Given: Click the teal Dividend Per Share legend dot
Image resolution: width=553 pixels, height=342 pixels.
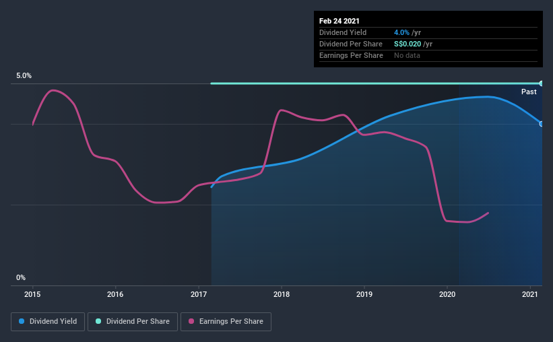Looking at the screenshot, I should click(x=98, y=321).
